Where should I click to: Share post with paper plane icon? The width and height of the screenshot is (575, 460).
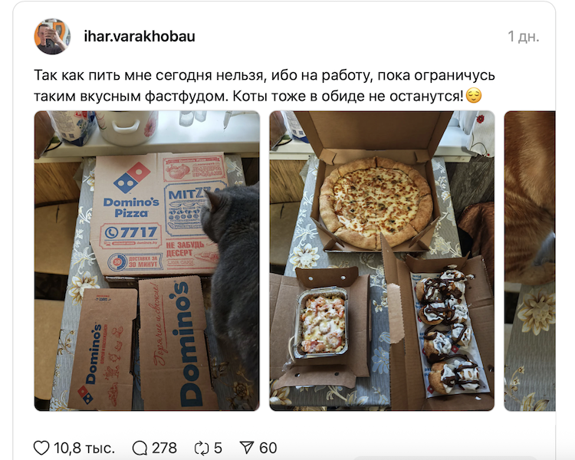tap(246, 448)
